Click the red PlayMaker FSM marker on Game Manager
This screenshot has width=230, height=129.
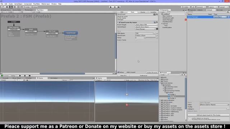tap(185, 20)
